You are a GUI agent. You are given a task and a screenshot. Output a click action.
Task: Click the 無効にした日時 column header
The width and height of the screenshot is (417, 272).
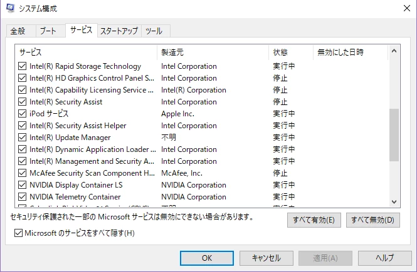[x=351, y=53]
